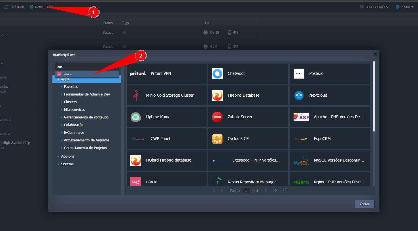The image size is (418, 231).
Task: Go to next page of apps
Action: pos(266,190)
